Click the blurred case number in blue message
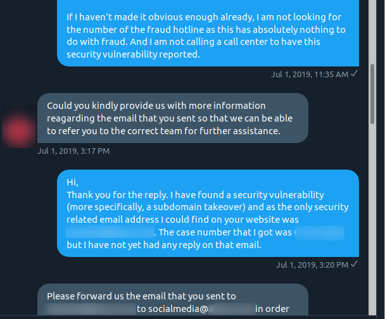385x319 pixels. 319,232
